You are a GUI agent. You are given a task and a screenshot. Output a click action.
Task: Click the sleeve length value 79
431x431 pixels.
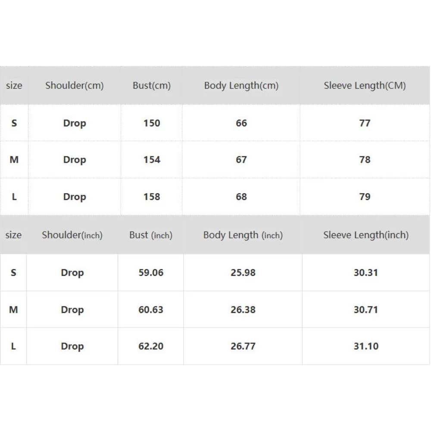point(365,197)
